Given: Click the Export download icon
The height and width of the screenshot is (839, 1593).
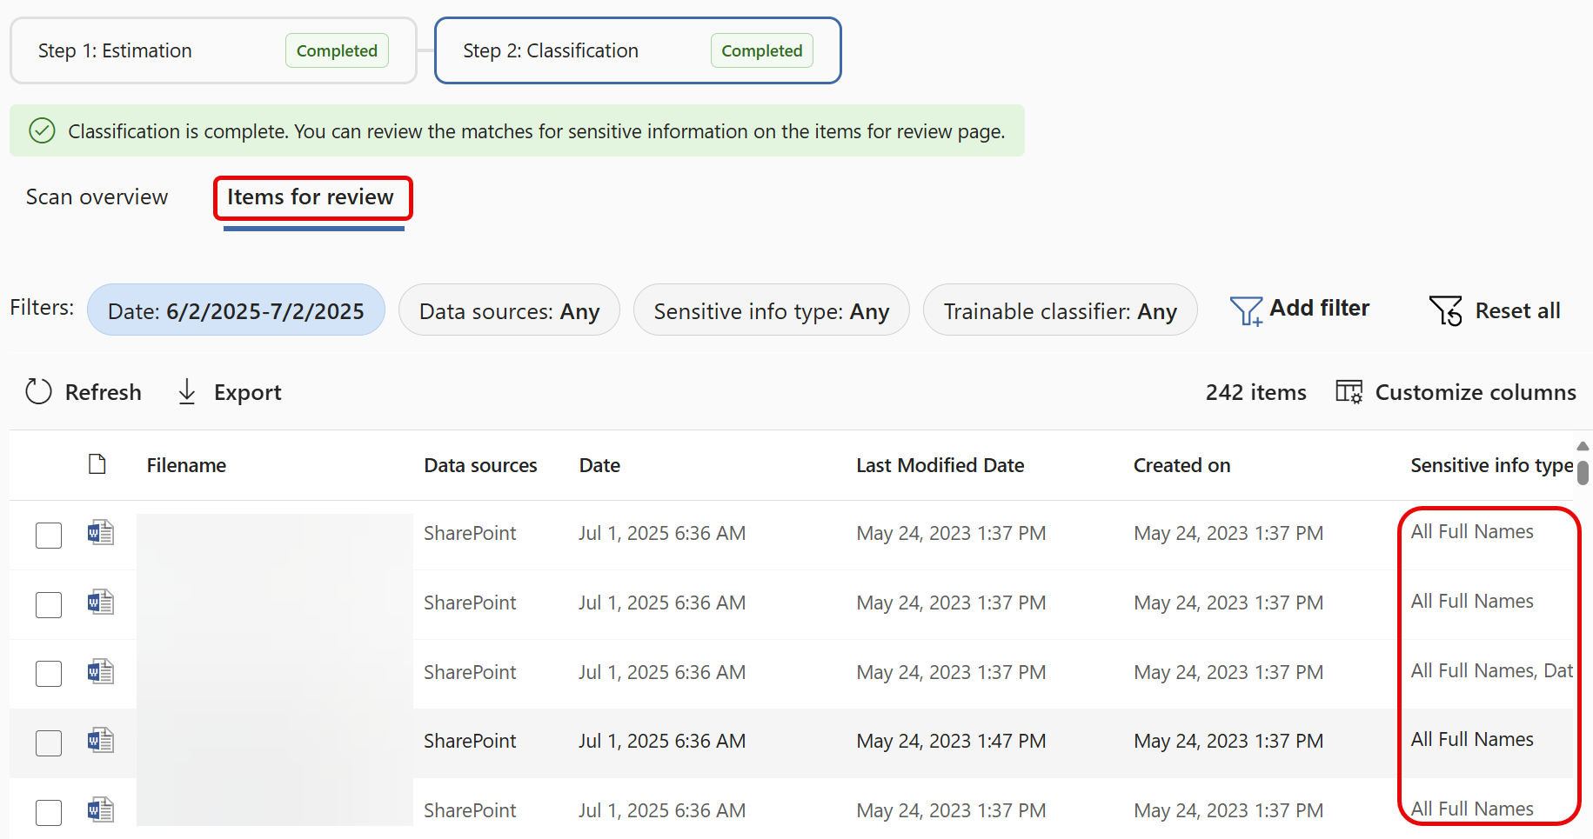Looking at the screenshot, I should pyautogui.click(x=186, y=392).
